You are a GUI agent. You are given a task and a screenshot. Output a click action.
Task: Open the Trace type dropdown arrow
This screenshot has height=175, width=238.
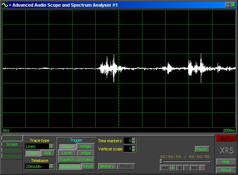tap(51, 146)
